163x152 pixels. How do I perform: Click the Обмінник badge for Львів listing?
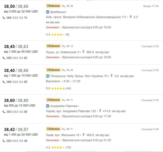pyautogui.click(x=53, y=129)
